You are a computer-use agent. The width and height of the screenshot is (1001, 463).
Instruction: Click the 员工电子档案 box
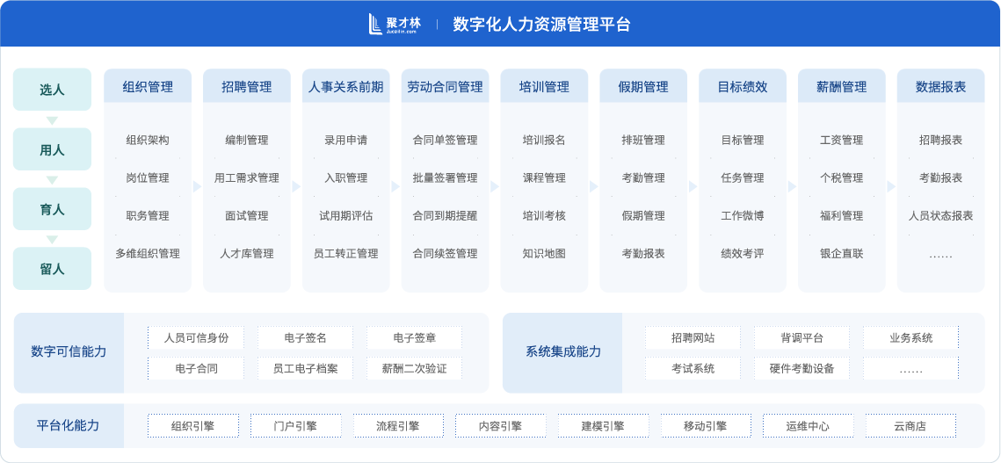click(305, 368)
